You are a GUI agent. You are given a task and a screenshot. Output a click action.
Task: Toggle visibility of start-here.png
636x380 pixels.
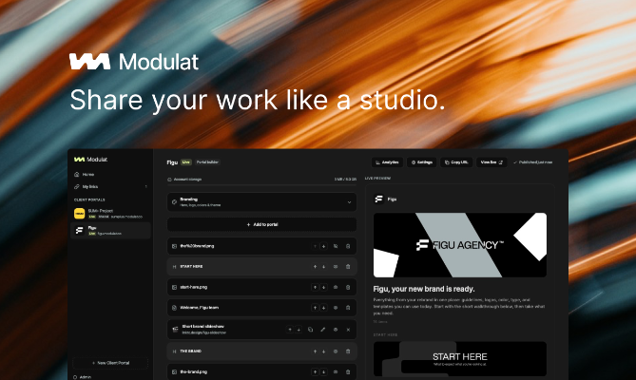[x=336, y=287]
